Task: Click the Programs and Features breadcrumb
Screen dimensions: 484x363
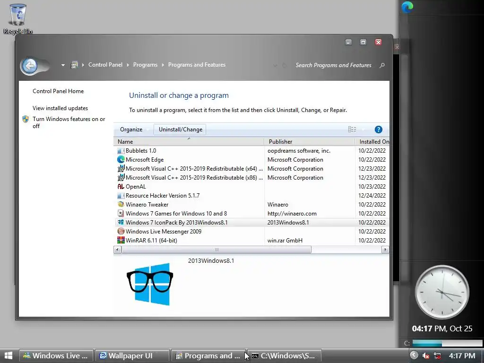Action: point(197,65)
